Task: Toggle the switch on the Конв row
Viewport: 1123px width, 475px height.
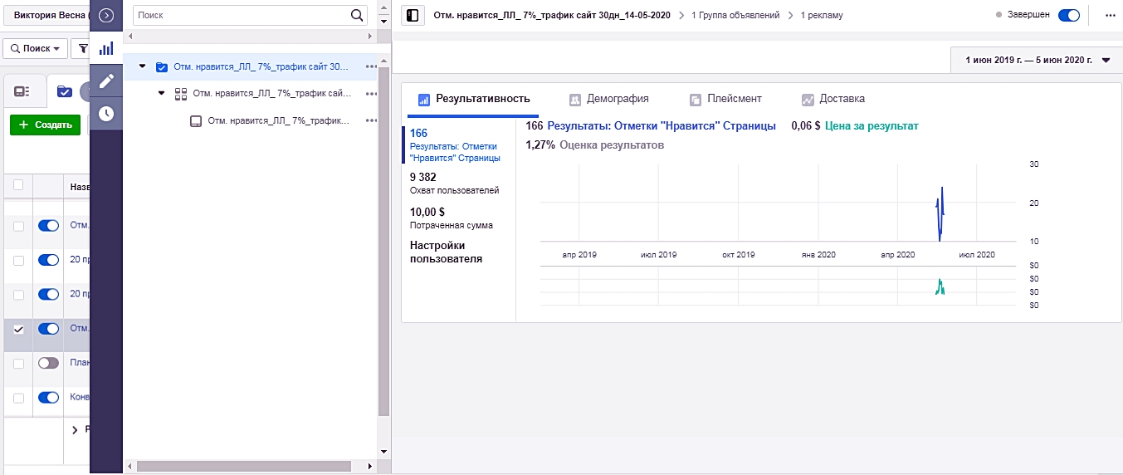Action: click(49, 397)
